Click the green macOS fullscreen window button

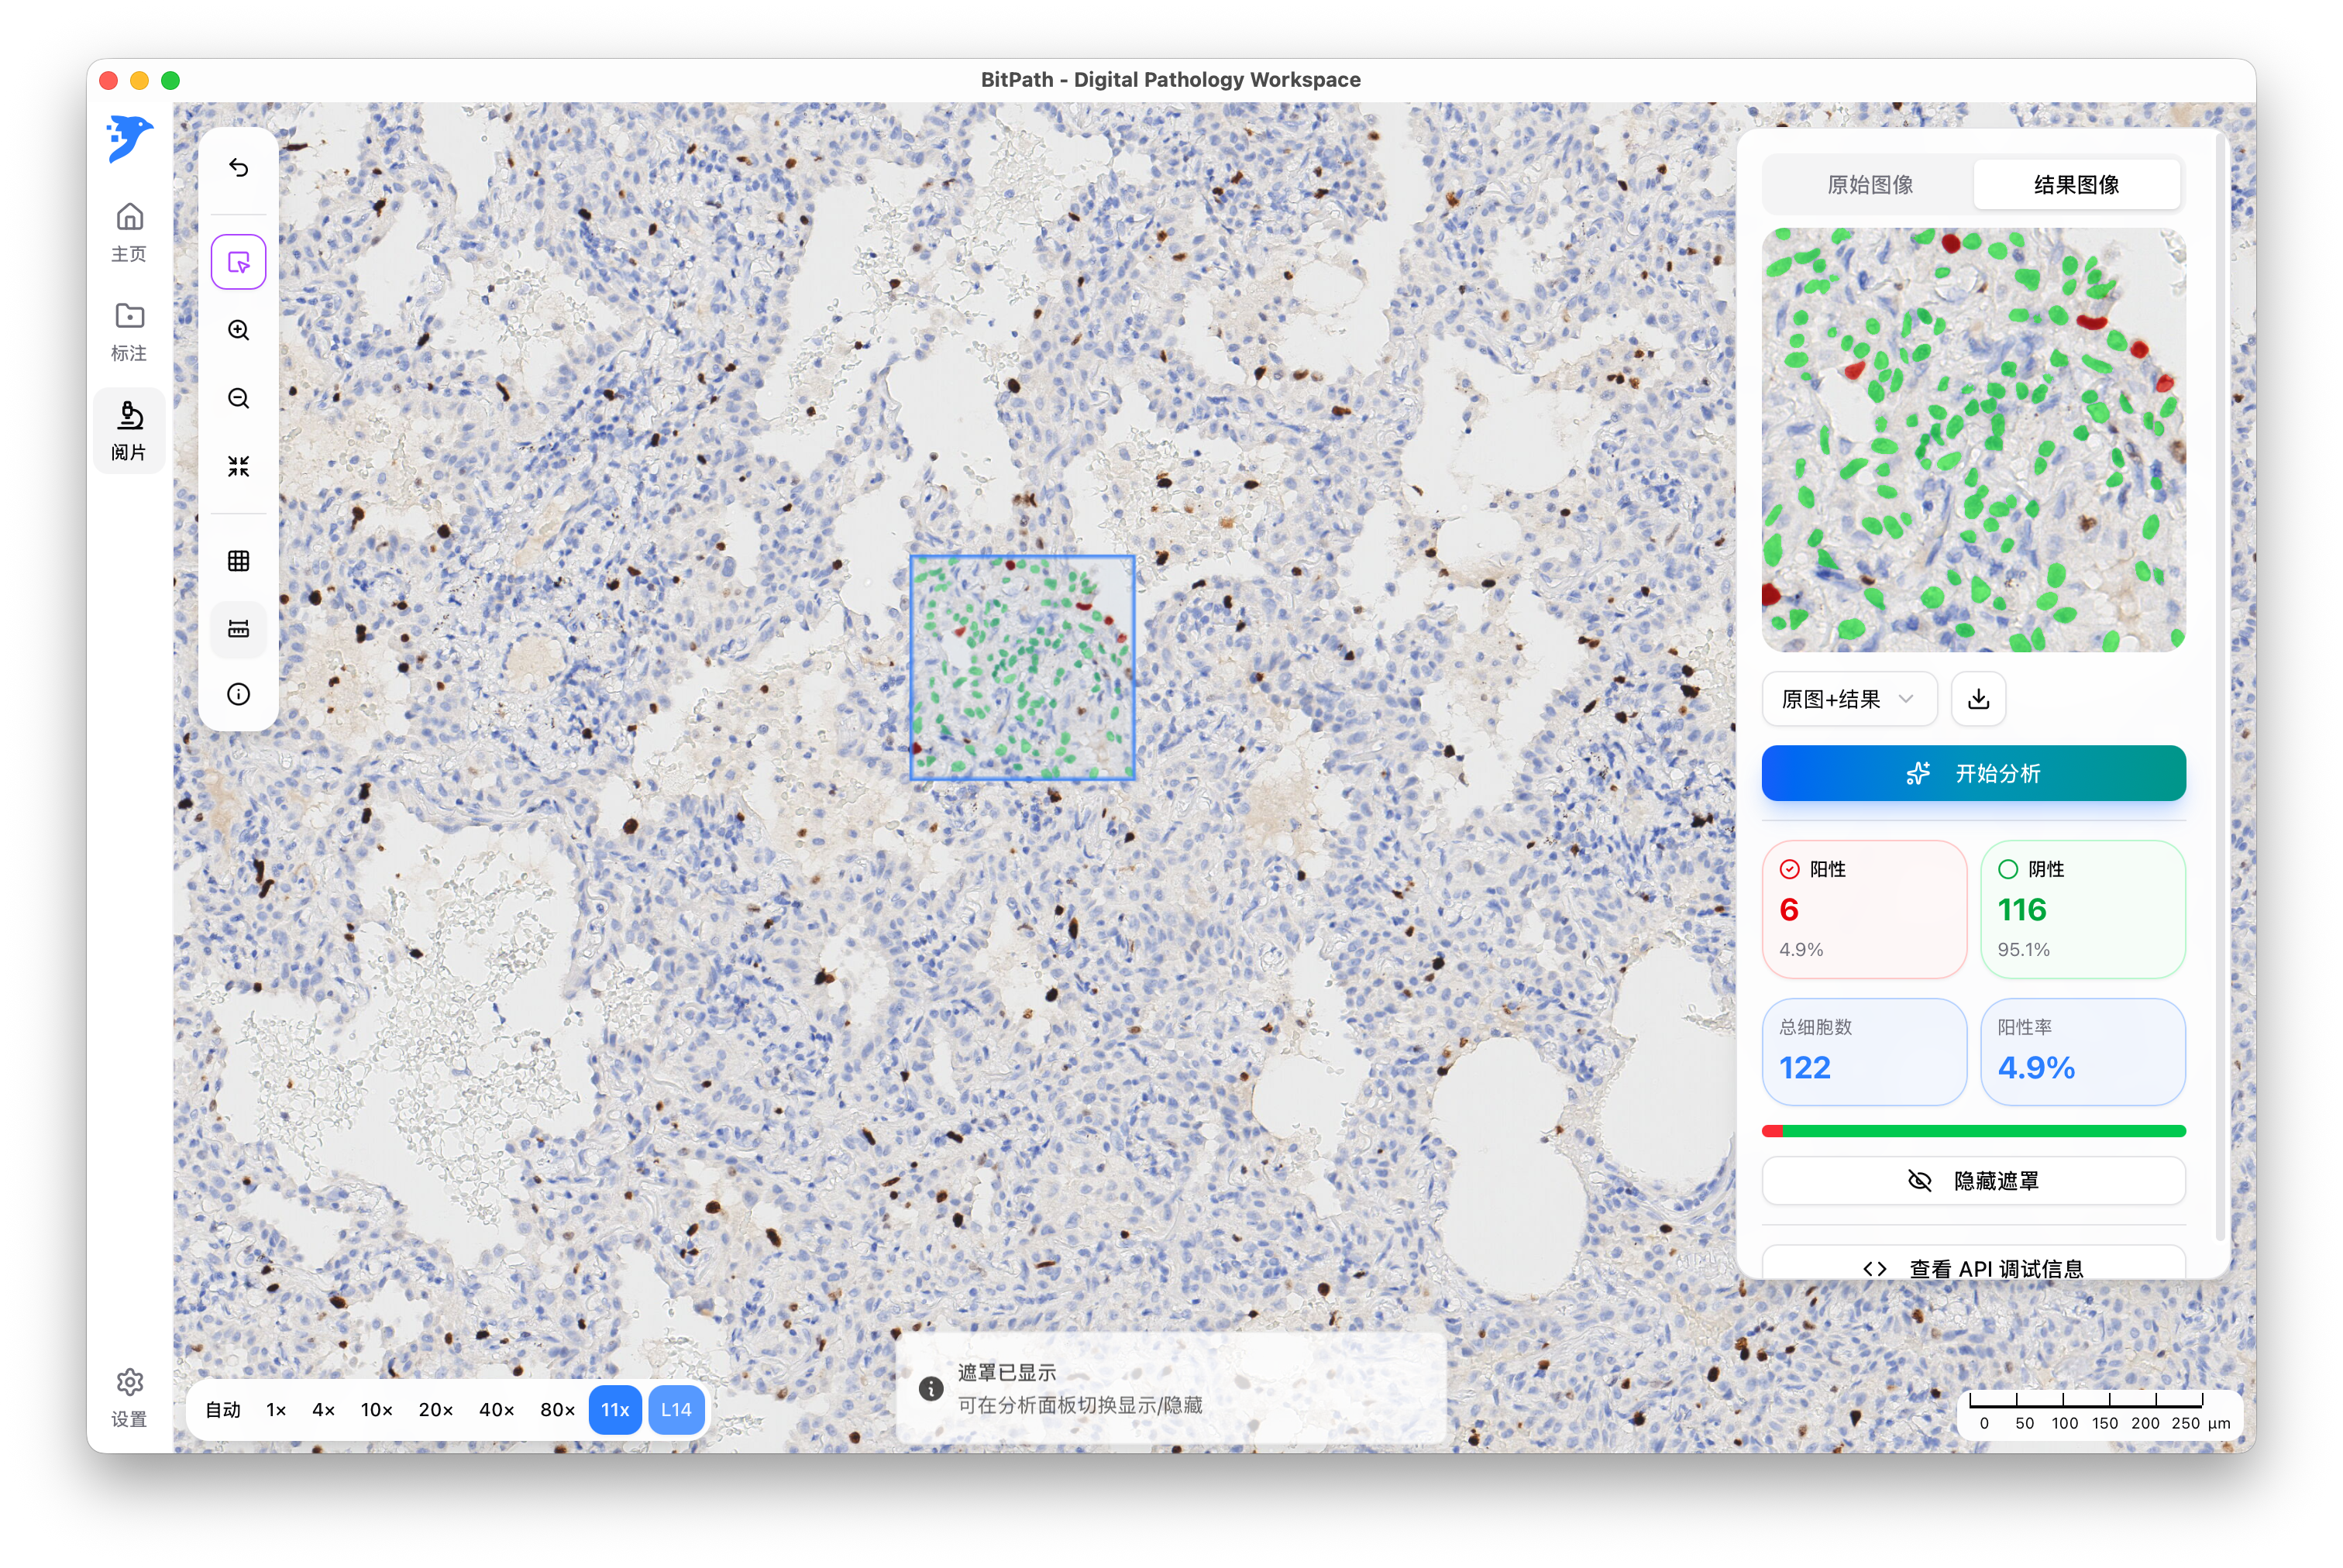coord(170,80)
